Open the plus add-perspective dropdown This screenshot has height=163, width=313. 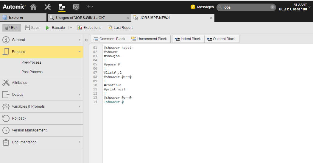[x=90, y=7]
